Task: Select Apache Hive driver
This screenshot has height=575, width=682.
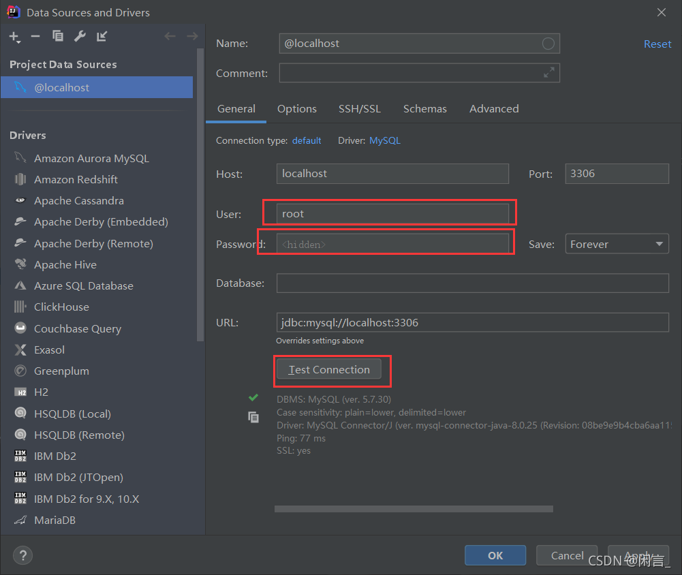Action: coord(65,264)
